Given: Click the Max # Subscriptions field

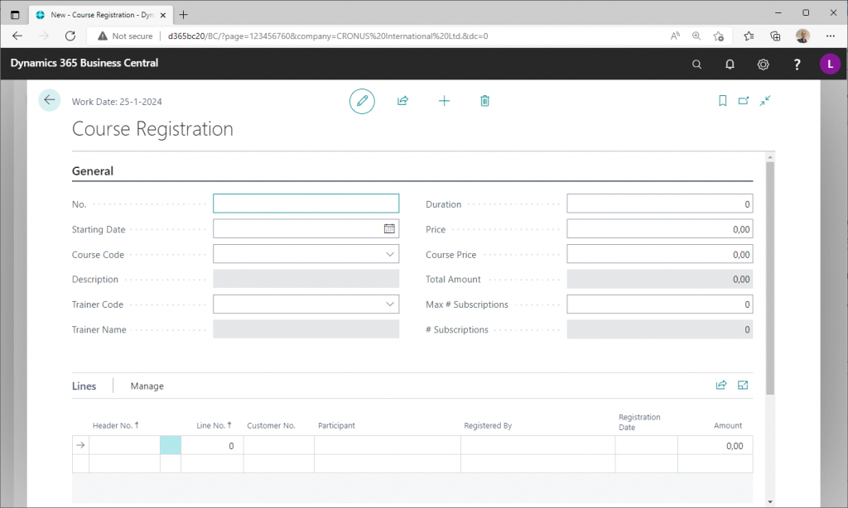Looking at the screenshot, I should pos(660,304).
